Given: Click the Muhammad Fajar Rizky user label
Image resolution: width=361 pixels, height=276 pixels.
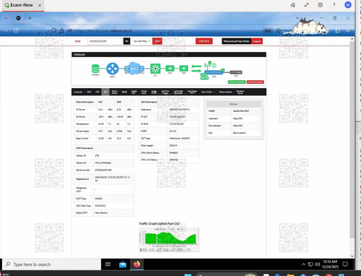Looking at the screenshot, I should 236,41.
